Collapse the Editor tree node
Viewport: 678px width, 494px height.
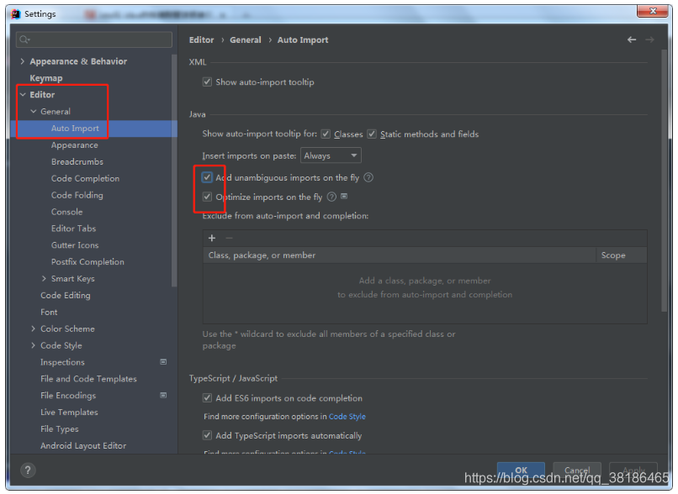(23, 95)
